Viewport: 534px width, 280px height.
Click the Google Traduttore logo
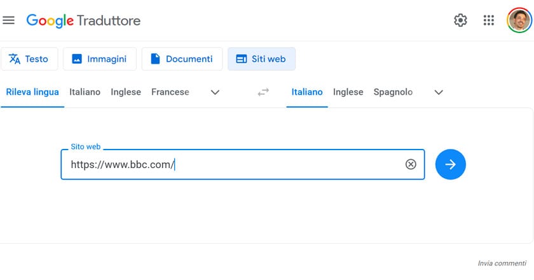[83, 21]
